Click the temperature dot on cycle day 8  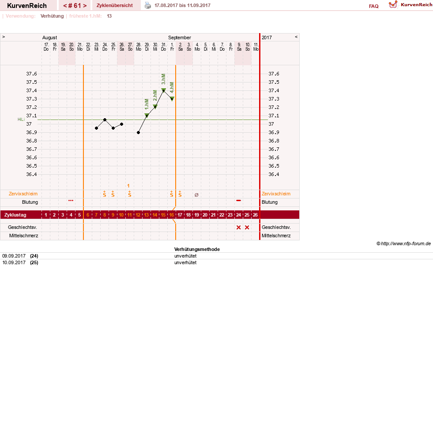pos(105,120)
